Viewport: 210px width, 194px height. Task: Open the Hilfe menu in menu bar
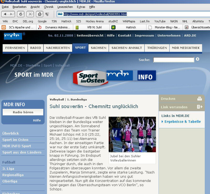[x=92, y=7]
